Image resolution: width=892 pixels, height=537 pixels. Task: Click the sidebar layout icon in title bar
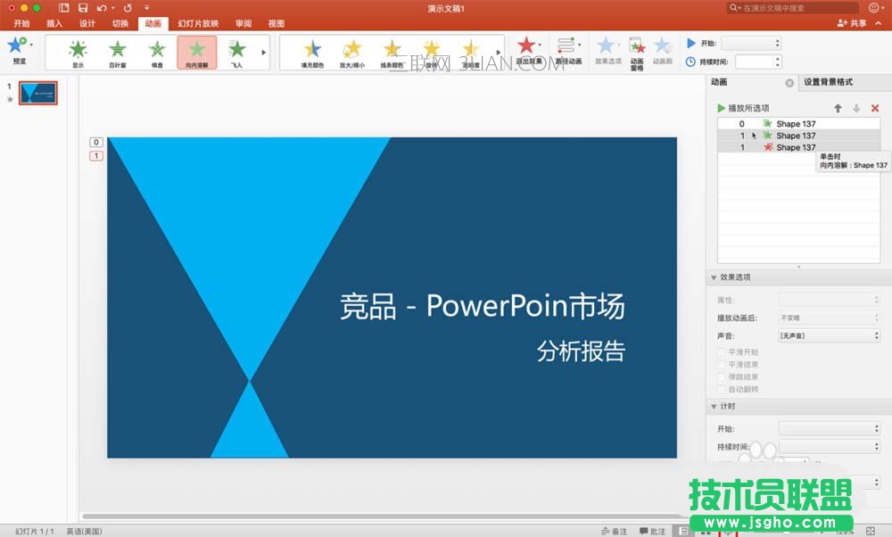(63, 8)
